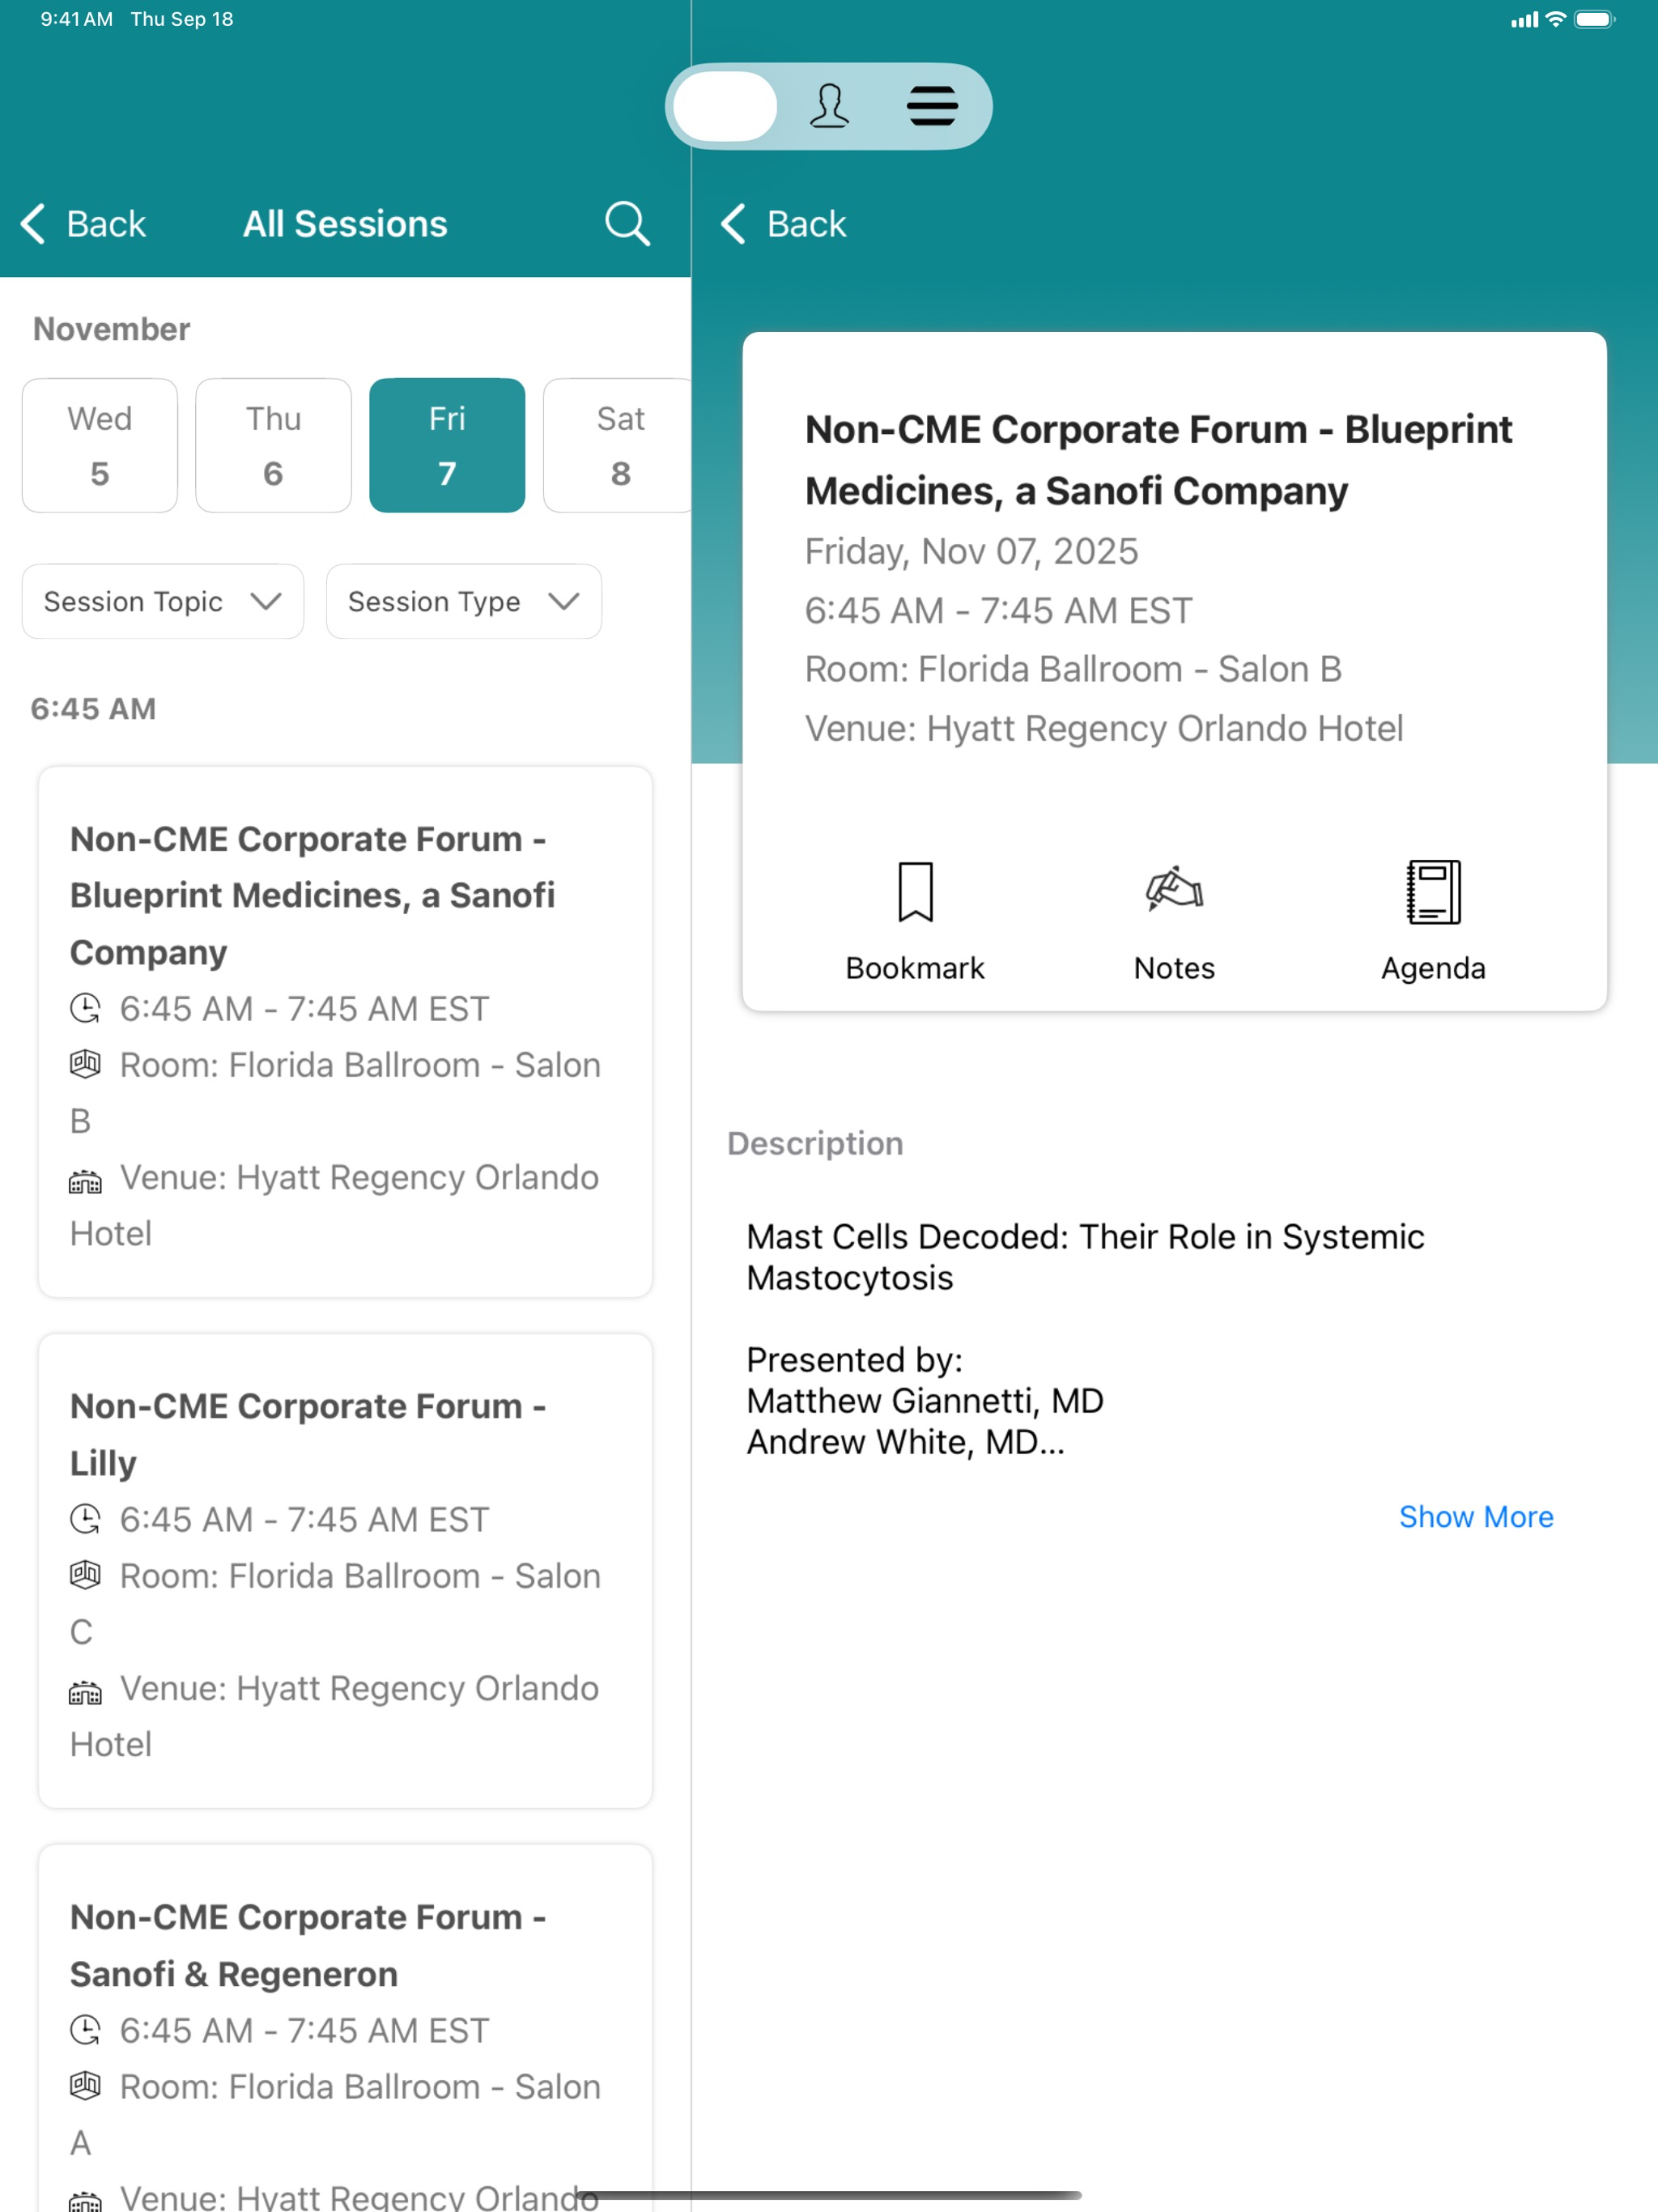Open the Lilly corporate forum session card
Screen dimensions: 1658x2212
click(345, 1571)
